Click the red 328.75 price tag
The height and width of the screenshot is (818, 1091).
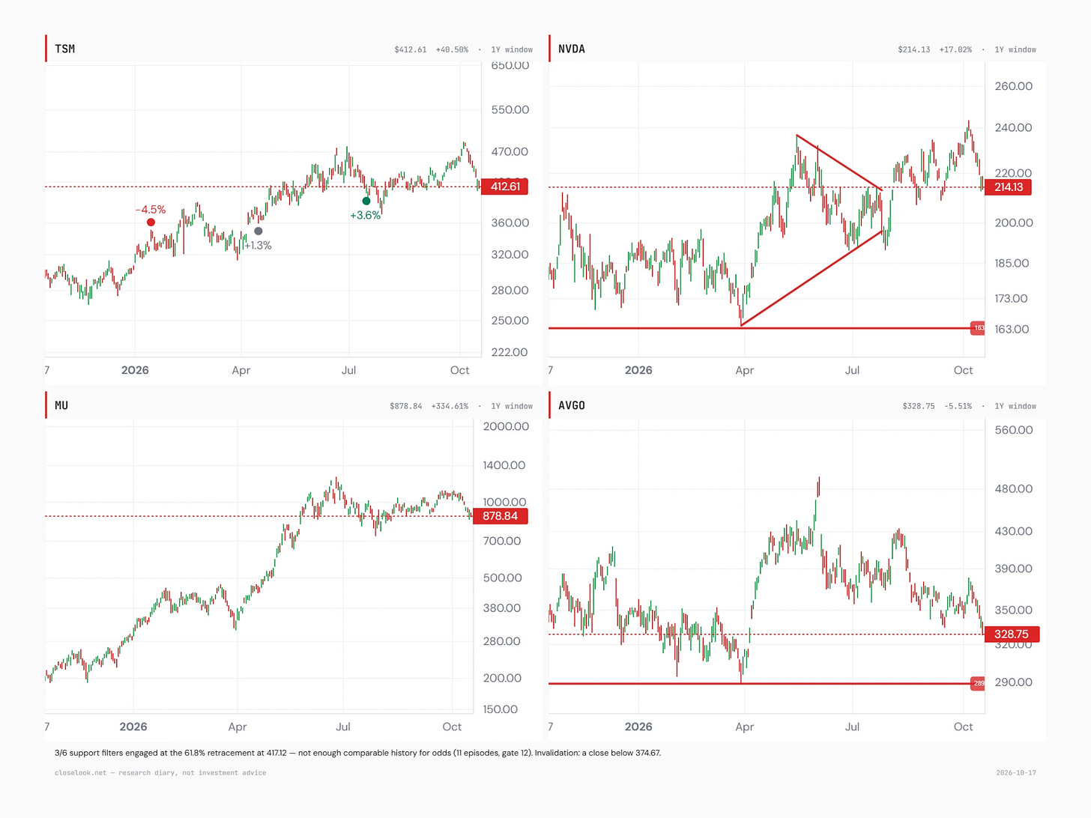coord(1012,634)
